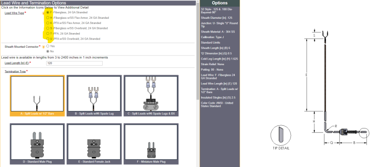Click info icon beside Sheath Mounted Connector
This screenshot has height=167, width=388.
coord(44,47)
